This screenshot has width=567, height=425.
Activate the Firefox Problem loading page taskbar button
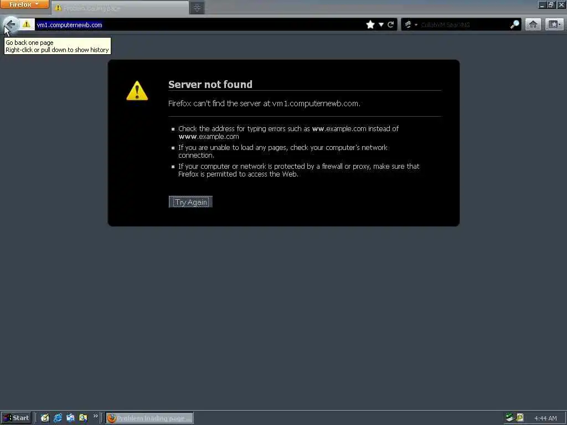click(x=150, y=418)
